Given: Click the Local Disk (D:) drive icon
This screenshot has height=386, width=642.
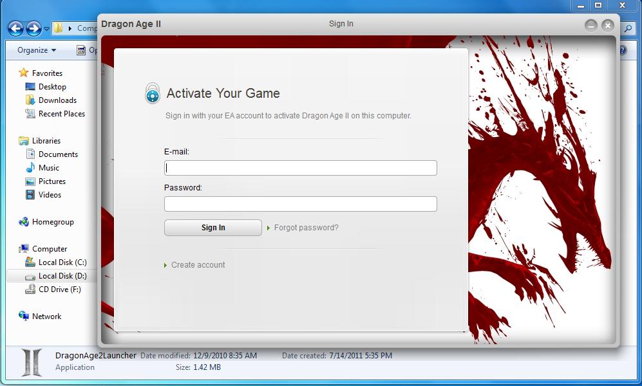Looking at the screenshot, I should coord(30,277).
